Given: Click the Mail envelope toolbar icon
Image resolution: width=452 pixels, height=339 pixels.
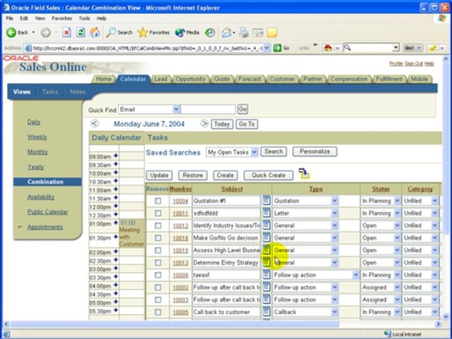Looking at the screenshot, I should pos(226,32).
